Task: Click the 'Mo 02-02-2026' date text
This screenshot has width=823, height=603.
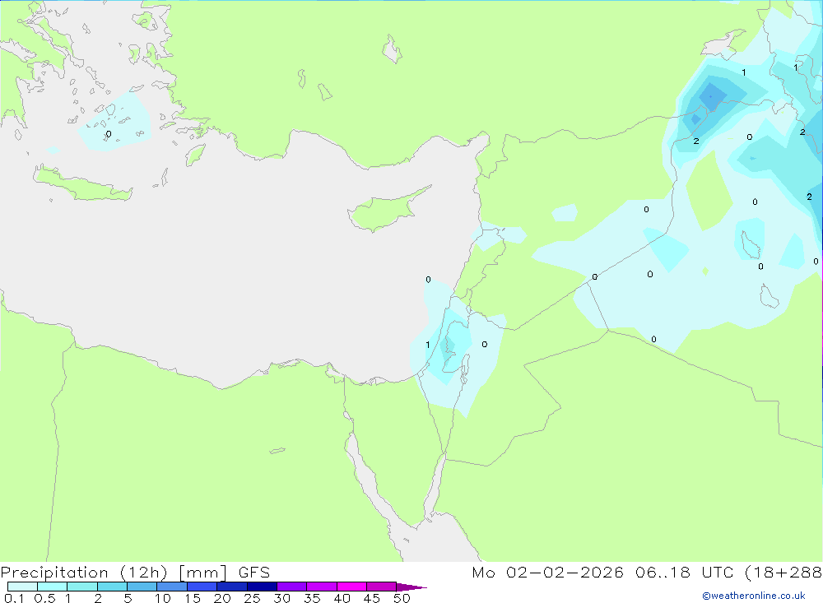Action: [547, 573]
